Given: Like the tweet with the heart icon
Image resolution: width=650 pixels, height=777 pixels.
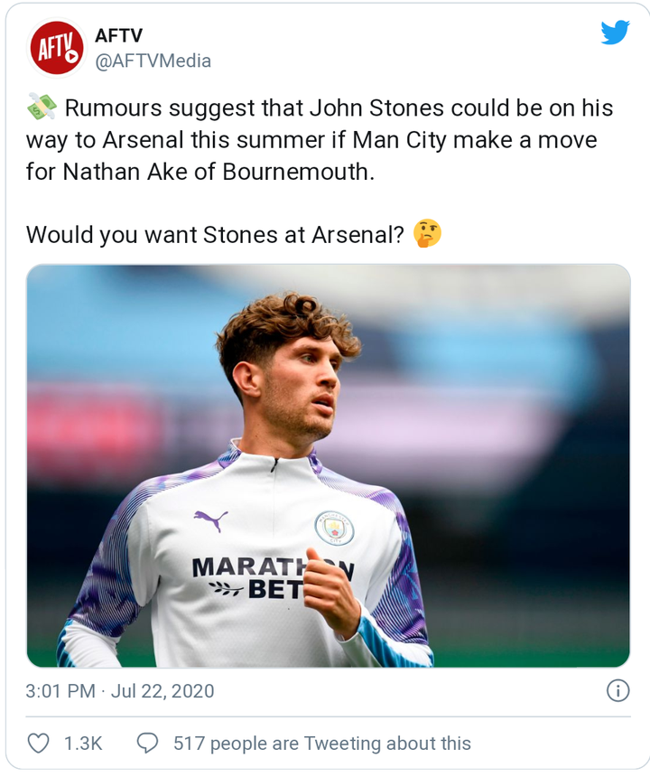Looking at the screenshot, I should click(x=38, y=743).
